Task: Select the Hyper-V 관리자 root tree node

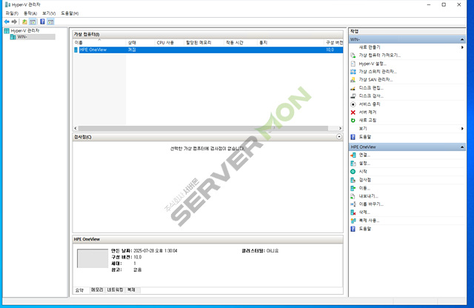Action: click(x=25, y=31)
